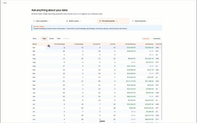Click the Build a query icon
This screenshot has height=123, width=197.
tap(67, 21)
